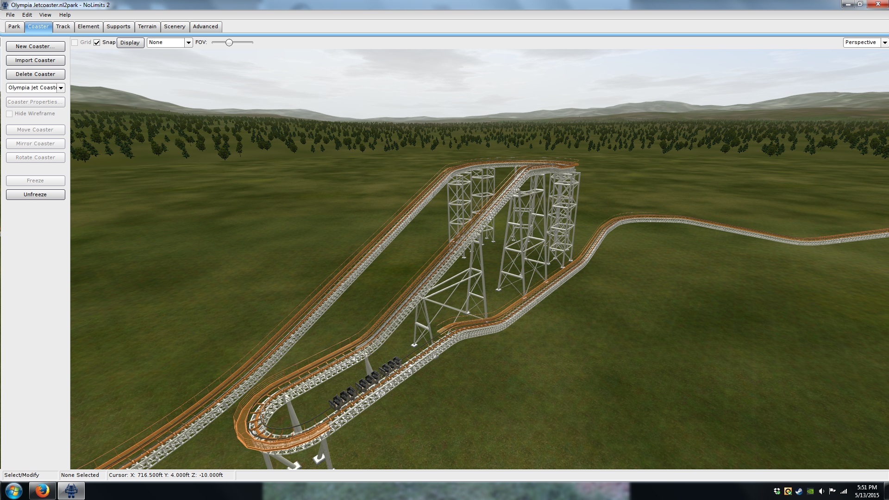Open the NVIDIA tray icon
Image resolution: width=889 pixels, height=500 pixels.
[x=810, y=491]
